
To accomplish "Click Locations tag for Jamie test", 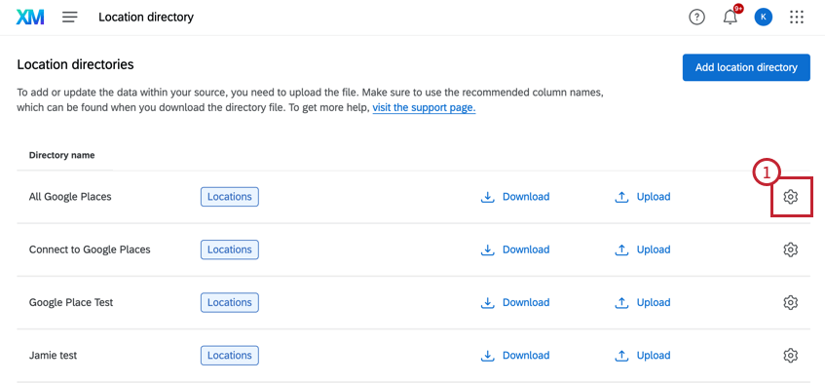I will pos(230,355).
